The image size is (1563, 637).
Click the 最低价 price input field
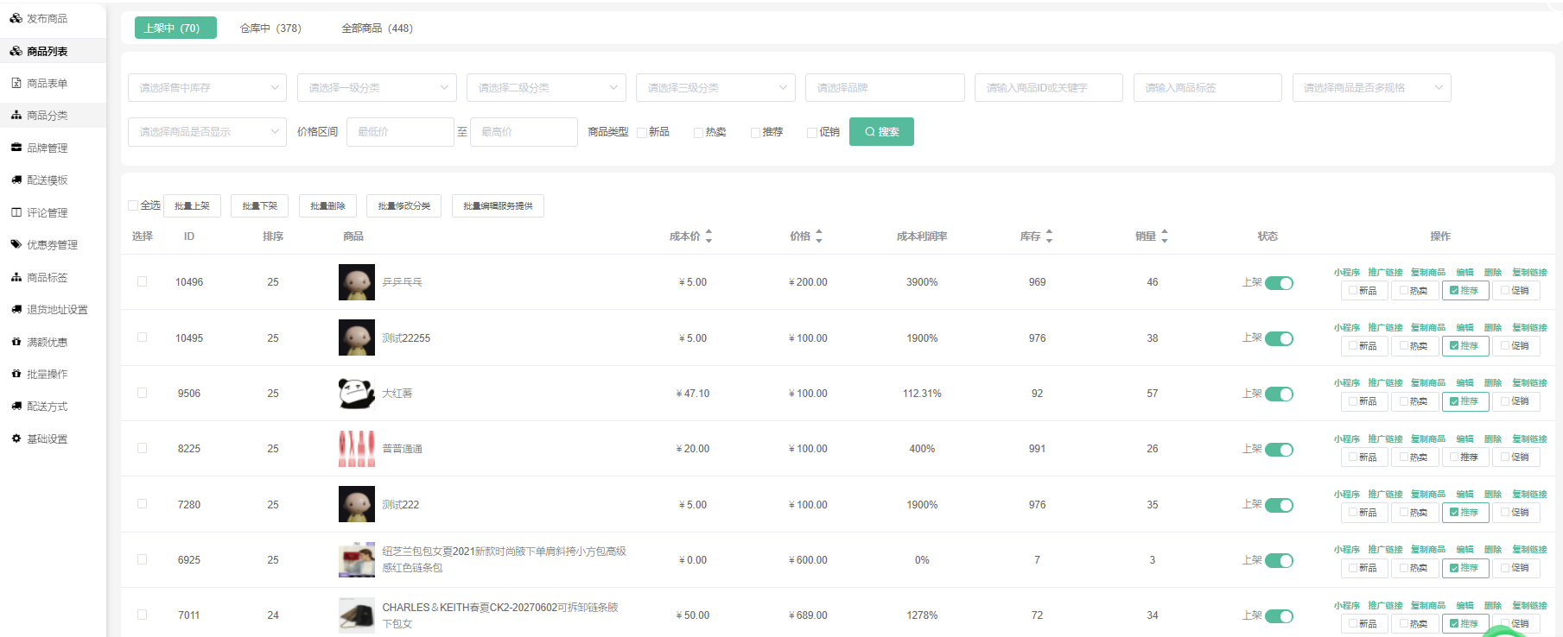(400, 132)
